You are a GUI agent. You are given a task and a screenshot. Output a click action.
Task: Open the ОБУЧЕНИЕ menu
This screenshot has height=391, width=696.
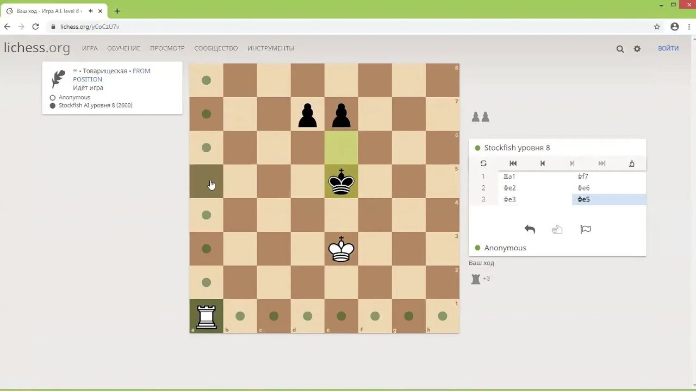123,48
